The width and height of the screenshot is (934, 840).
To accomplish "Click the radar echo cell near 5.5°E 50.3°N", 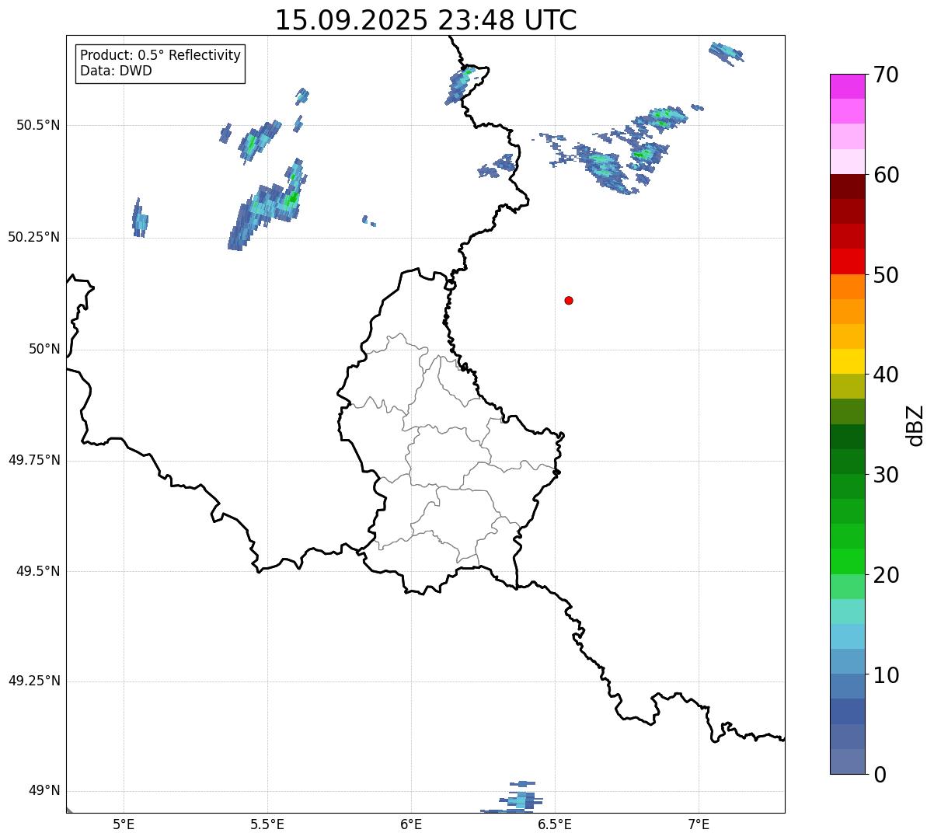I will click(x=267, y=205).
